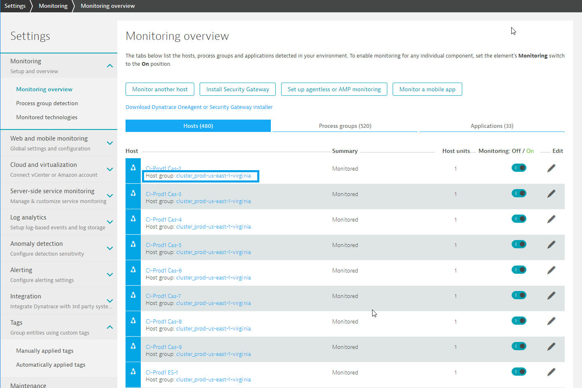582x388 pixels.
Task: Edit host CI-Prod1 Cas-7 with pencil icon
Action: pos(552,296)
